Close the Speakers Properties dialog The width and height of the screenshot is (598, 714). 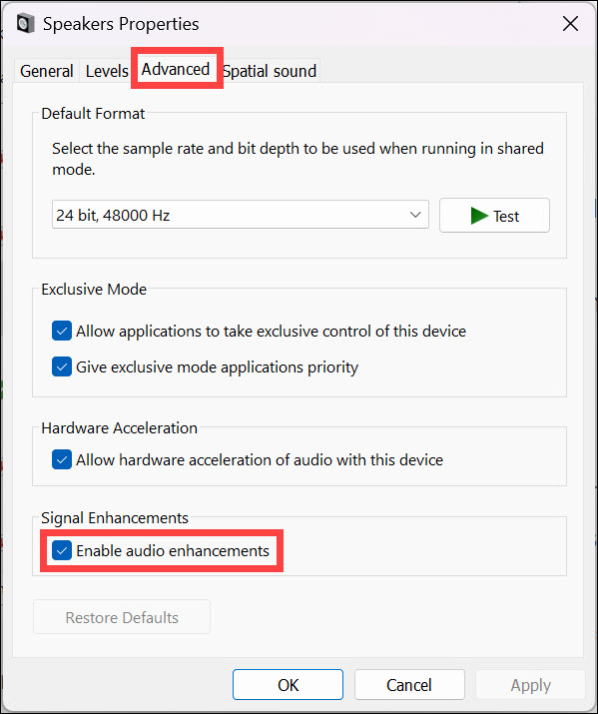pos(570,24)
